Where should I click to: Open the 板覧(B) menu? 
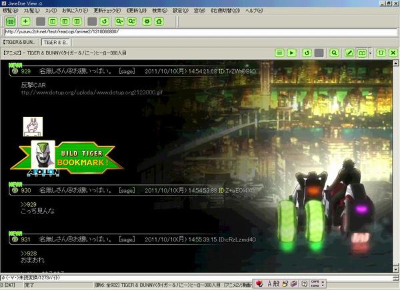click(10, 11)
